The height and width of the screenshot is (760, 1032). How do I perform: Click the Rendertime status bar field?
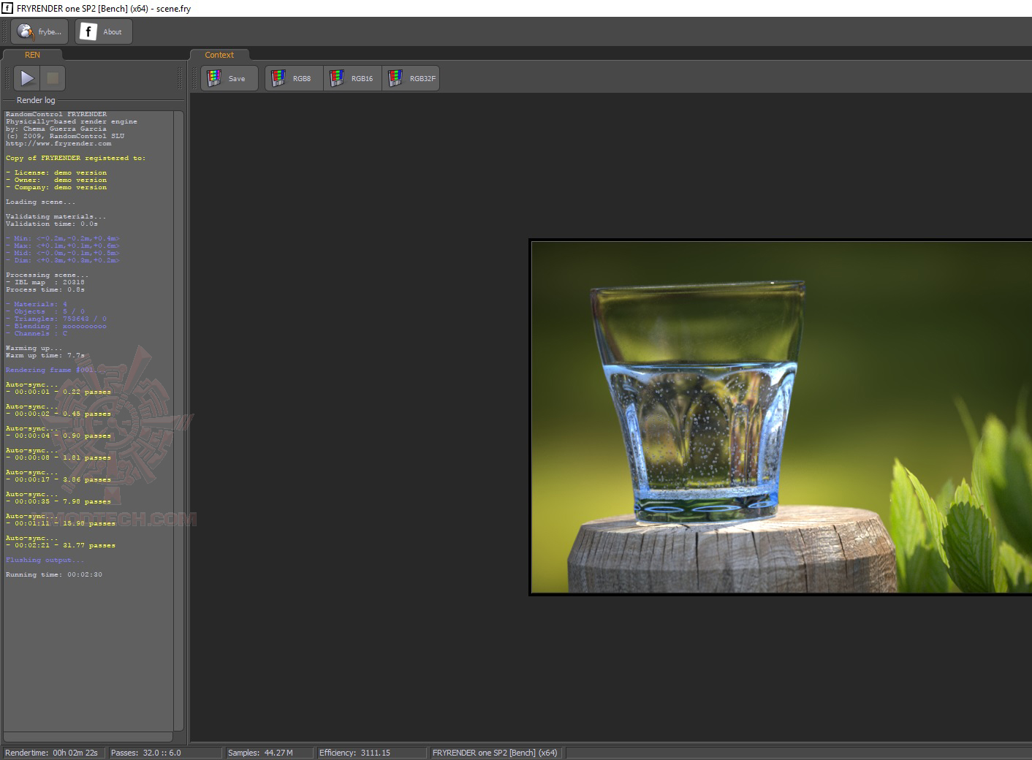53,753
